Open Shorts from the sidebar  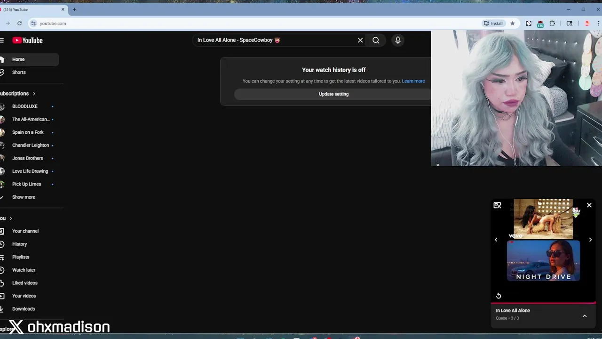click(19, 72)
